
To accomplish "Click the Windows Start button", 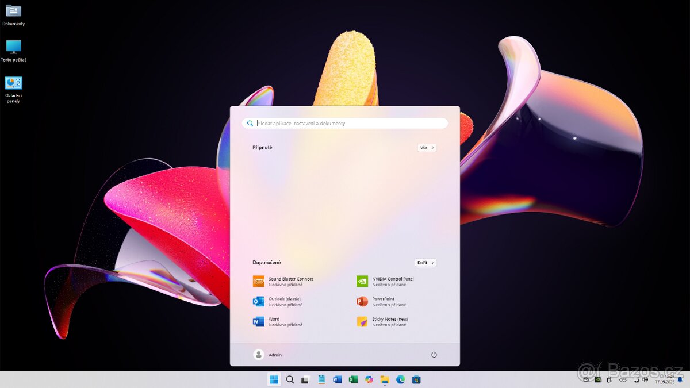I will (274, 379).
